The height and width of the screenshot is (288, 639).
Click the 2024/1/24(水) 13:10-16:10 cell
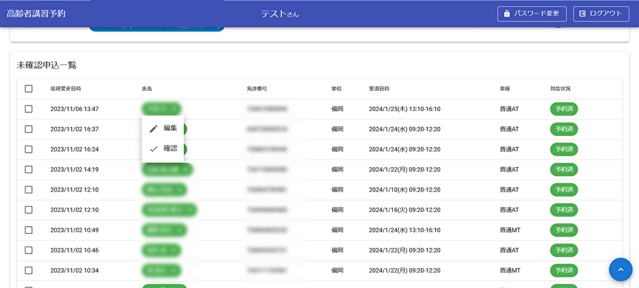point(404,230)
